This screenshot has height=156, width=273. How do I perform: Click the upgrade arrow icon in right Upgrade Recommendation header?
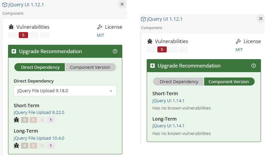tap(152, 65)
